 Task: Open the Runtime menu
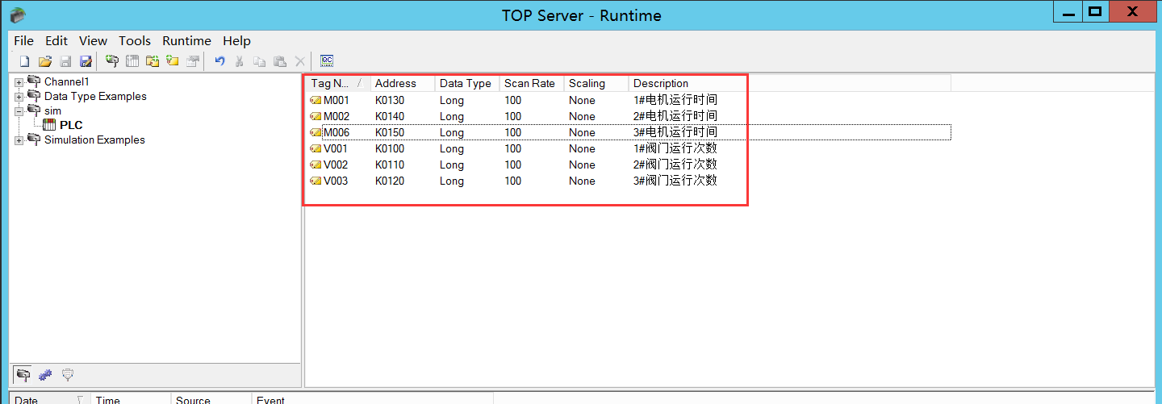186,41
